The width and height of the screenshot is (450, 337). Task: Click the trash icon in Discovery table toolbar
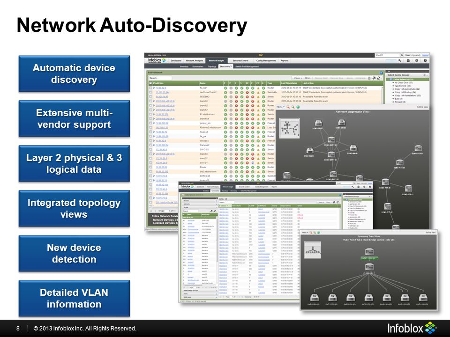point(369,78)
